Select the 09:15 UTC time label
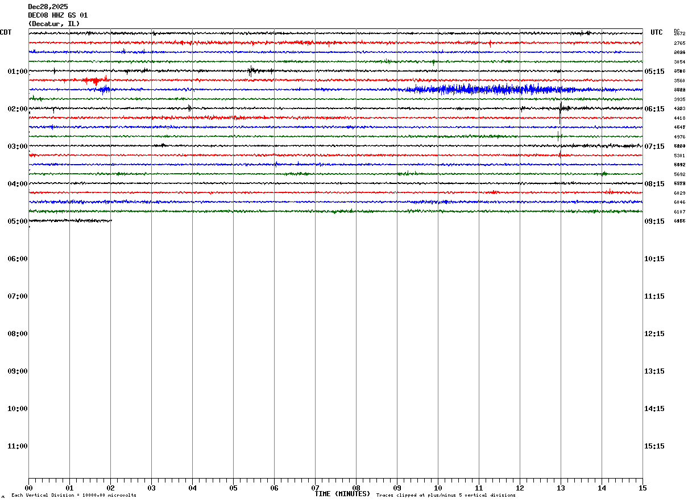This screenshot has width=688, height=503. point(654,221)
